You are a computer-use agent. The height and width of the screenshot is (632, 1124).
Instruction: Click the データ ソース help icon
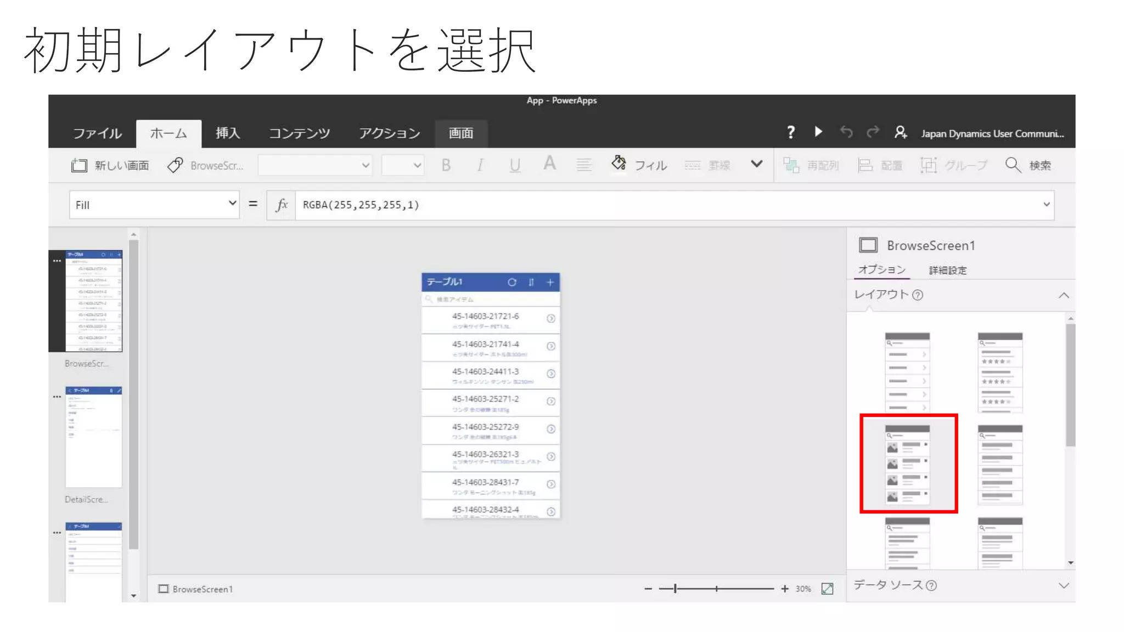click(931, 585)
